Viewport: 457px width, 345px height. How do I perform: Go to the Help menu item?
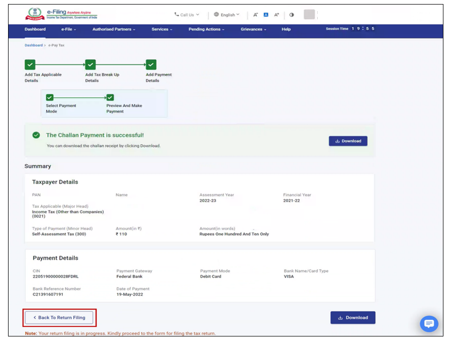point(286,30)
